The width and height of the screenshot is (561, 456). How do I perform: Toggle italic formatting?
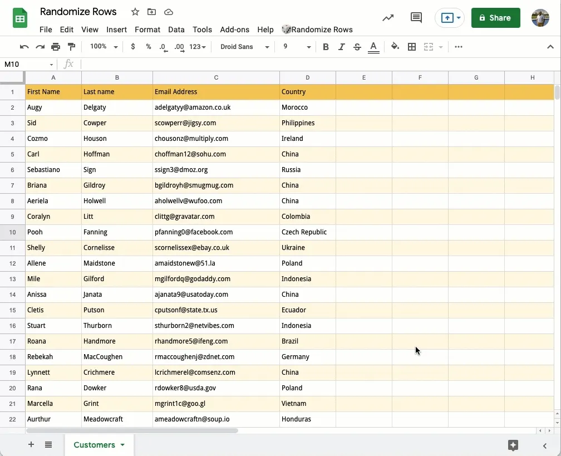point(341,47)
